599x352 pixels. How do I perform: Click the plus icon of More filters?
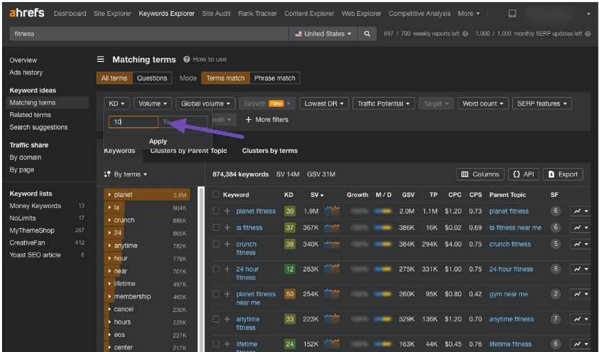pos(249,120)
